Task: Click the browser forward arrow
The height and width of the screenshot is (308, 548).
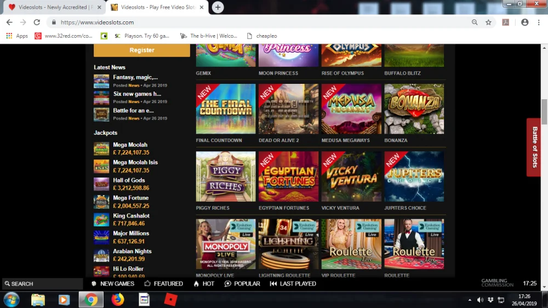Action: pyautogui.click(x=23, y=22)
